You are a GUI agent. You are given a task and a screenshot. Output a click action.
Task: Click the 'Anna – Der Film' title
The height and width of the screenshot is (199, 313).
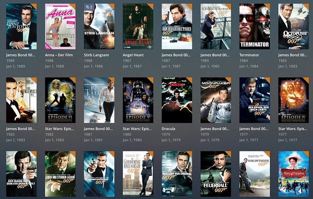59,55
